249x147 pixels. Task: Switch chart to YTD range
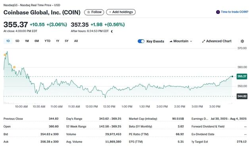47,41
